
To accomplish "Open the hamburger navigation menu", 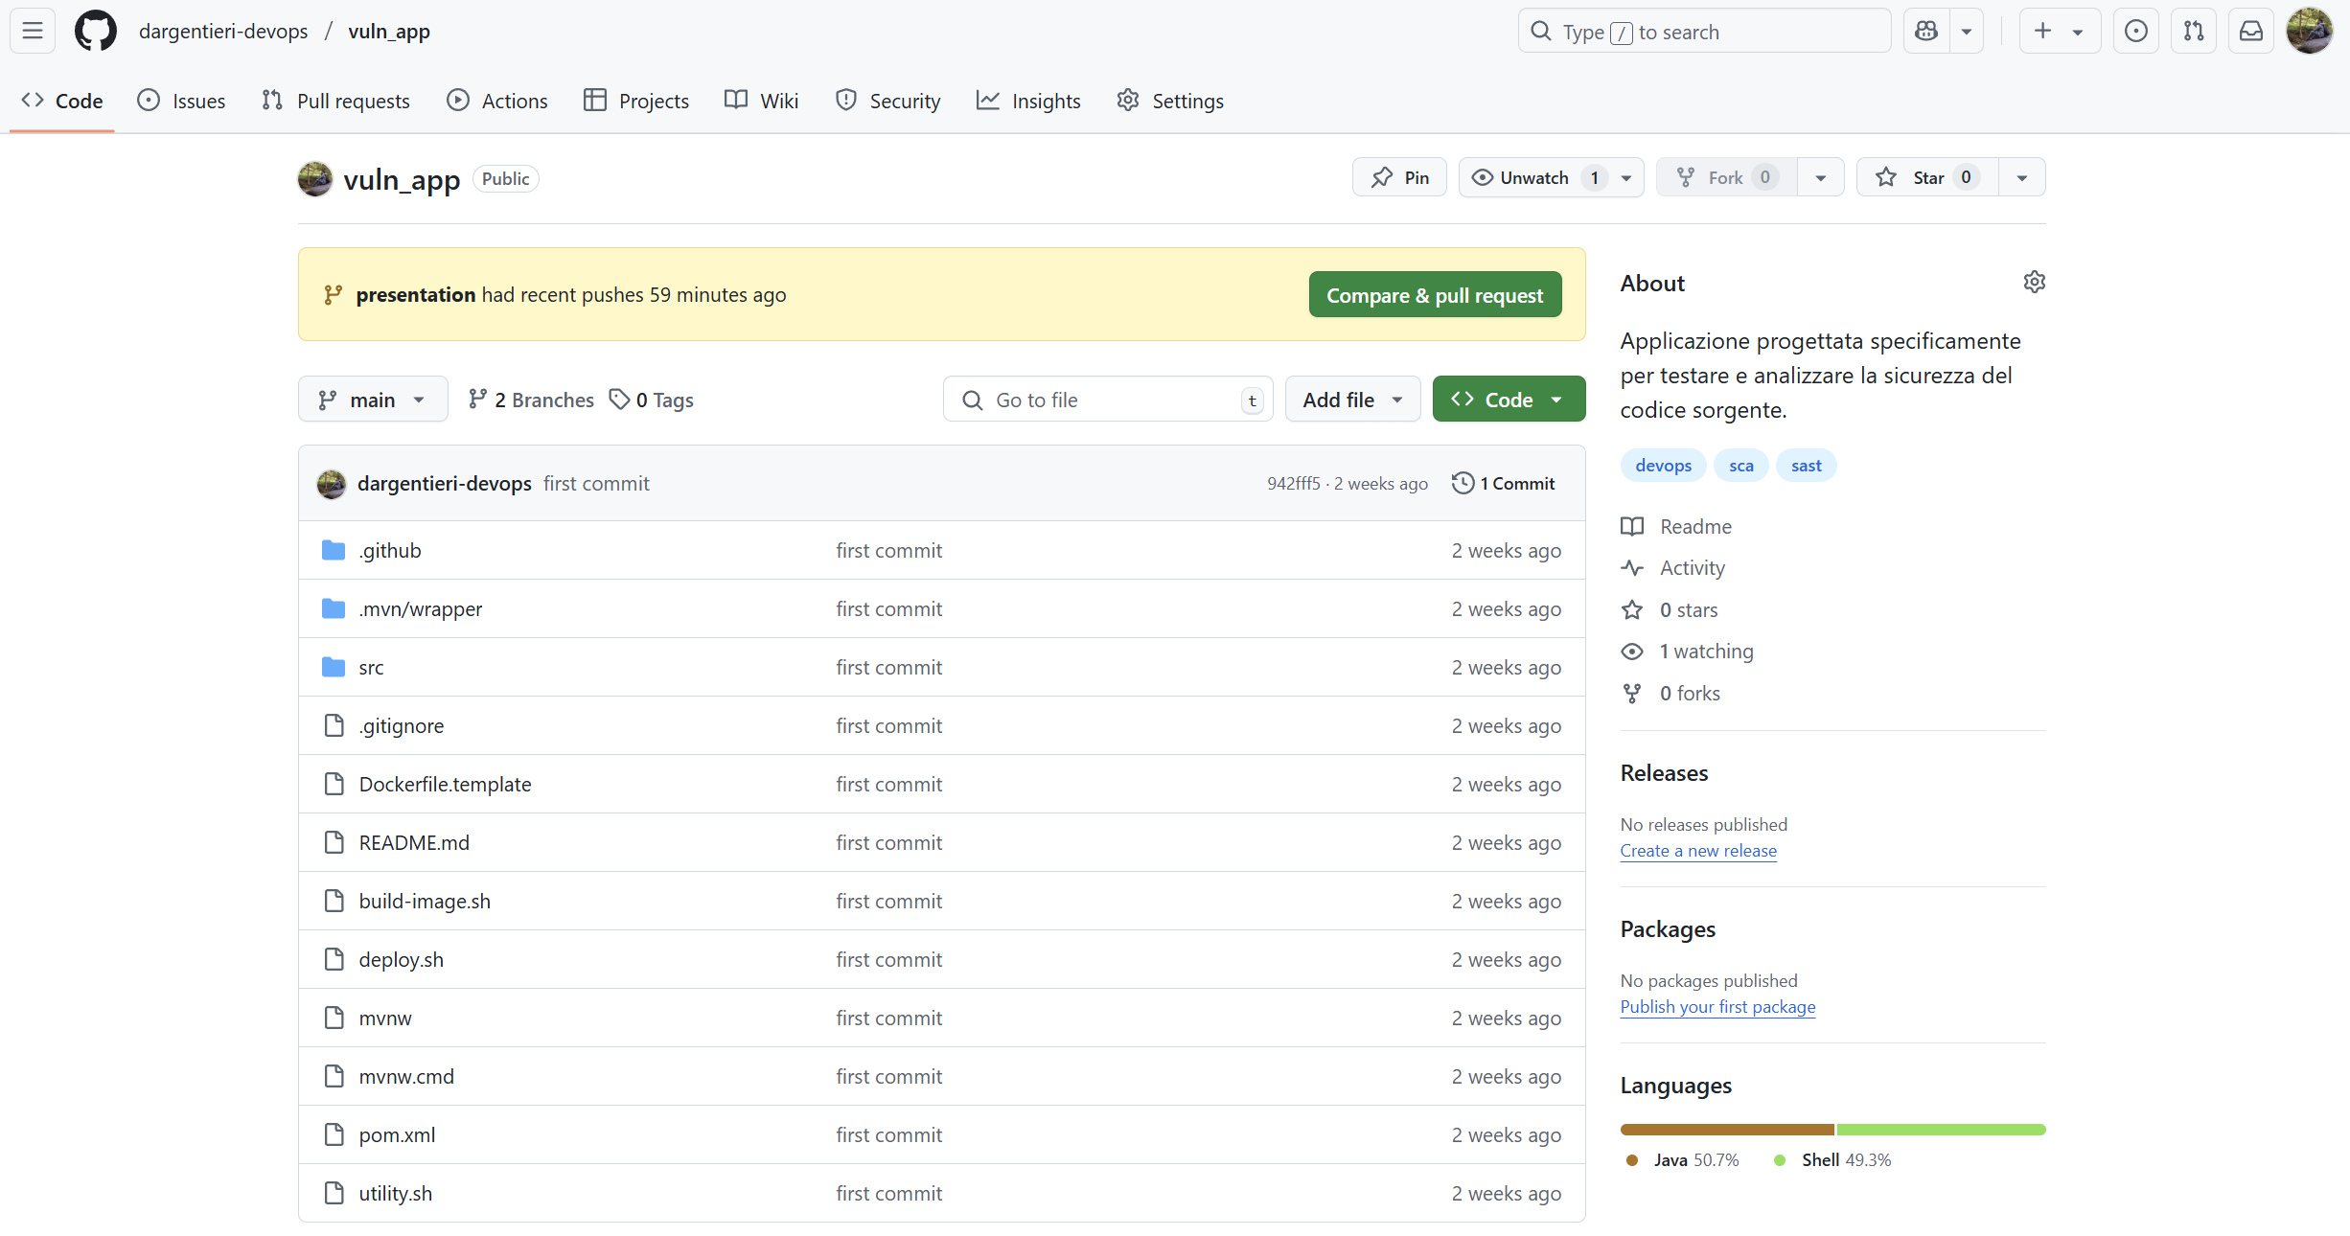I will (33, 31).
